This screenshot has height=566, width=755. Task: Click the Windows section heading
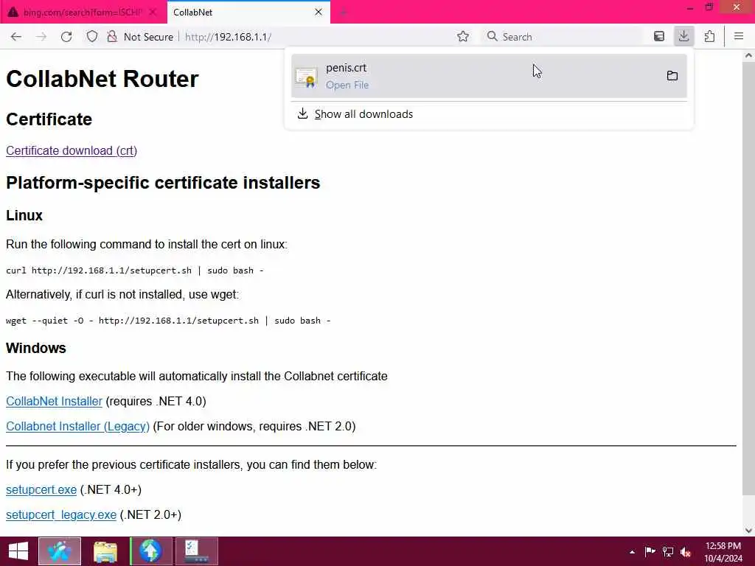[36, 348]
